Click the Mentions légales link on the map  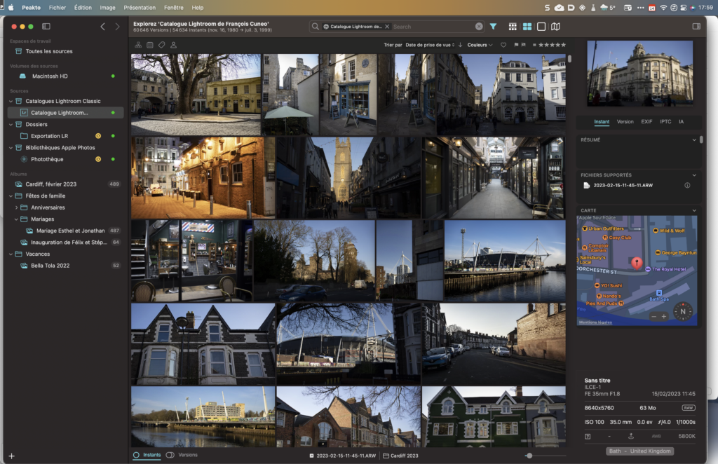(x=595, y=322)
